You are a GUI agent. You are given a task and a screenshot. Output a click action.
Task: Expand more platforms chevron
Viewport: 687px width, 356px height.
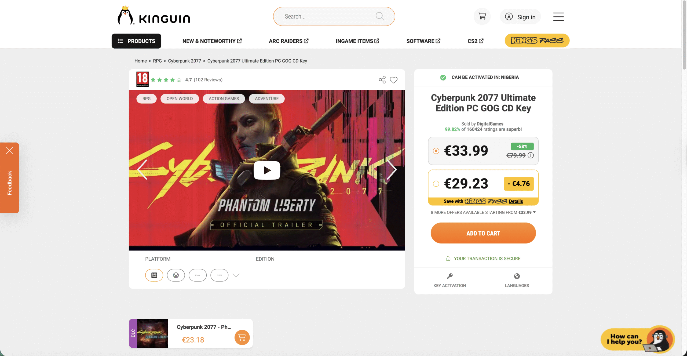[236, 275]
